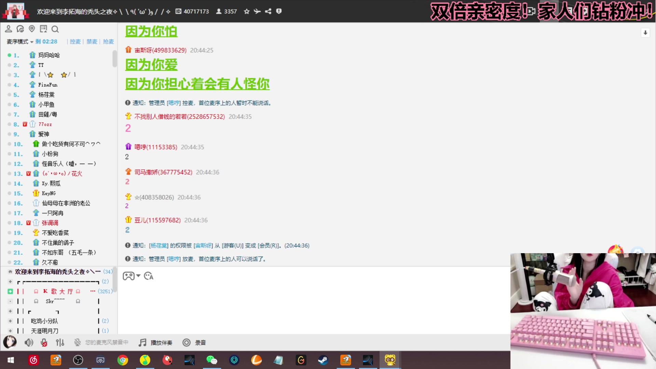
Task: Open the dropdown arrow next to the game icon
Action: pos(138,276)
